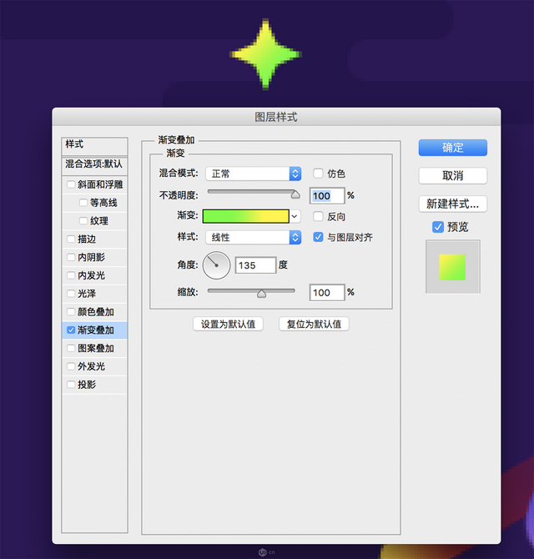Enable 图案叠加 checkbox

(x=71, y=348)
